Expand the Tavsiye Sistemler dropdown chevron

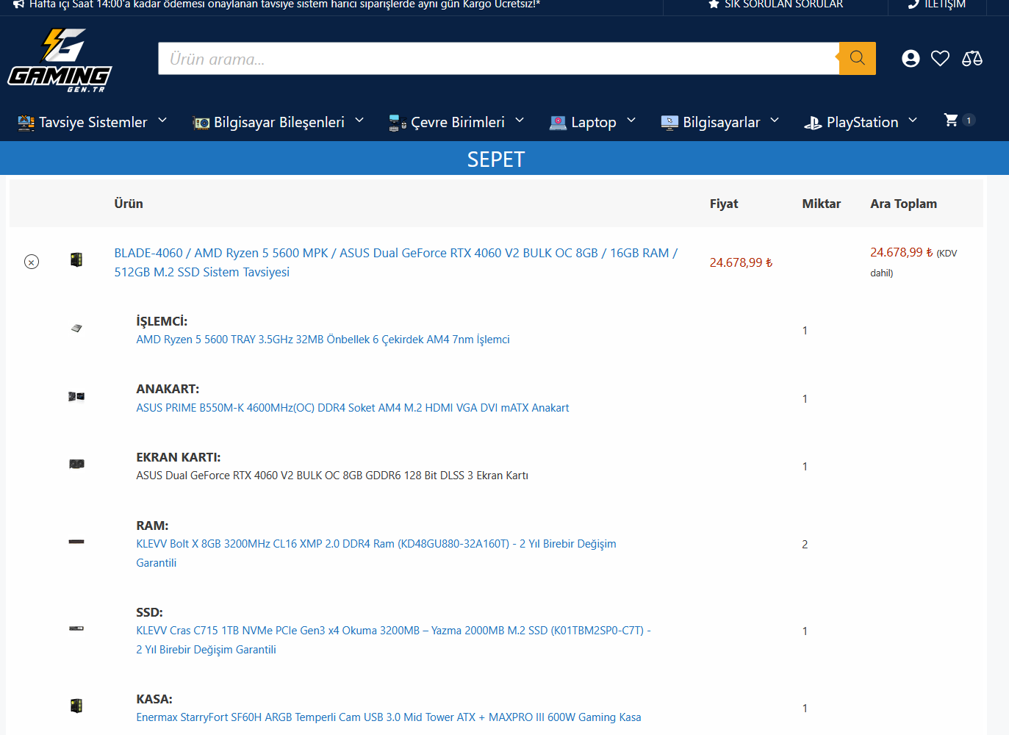162,120
